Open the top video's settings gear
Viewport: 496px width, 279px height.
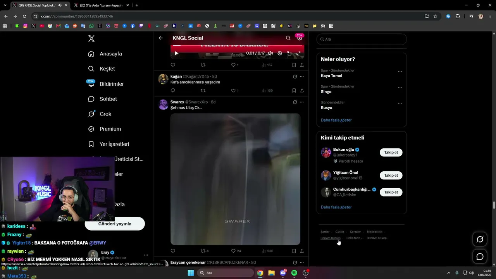point(280,53)
